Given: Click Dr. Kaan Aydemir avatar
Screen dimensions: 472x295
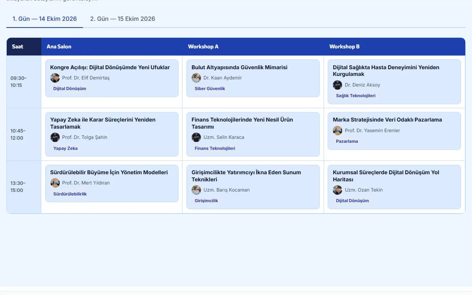Looking at the screenshot, I should pyautogui.click(x=196, y=78).
